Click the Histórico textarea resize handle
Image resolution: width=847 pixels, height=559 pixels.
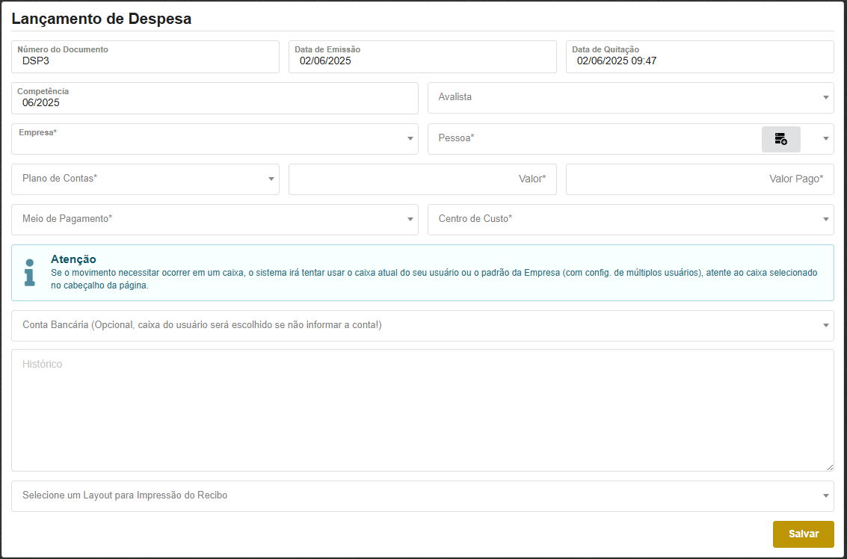click(x=830, y=467)
